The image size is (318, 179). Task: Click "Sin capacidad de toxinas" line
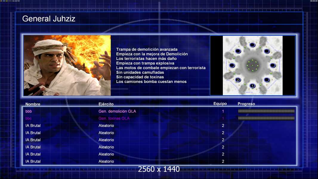(x=140, y=77)
